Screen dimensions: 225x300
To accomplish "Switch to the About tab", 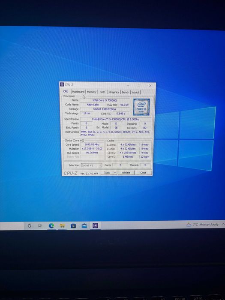I will pos(135,93).
